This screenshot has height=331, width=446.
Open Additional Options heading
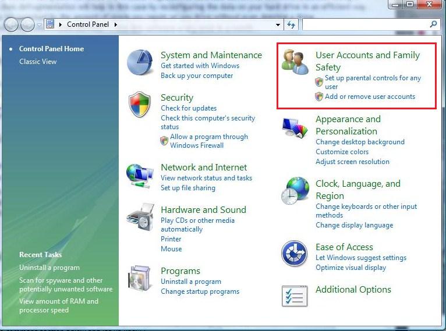353,290
